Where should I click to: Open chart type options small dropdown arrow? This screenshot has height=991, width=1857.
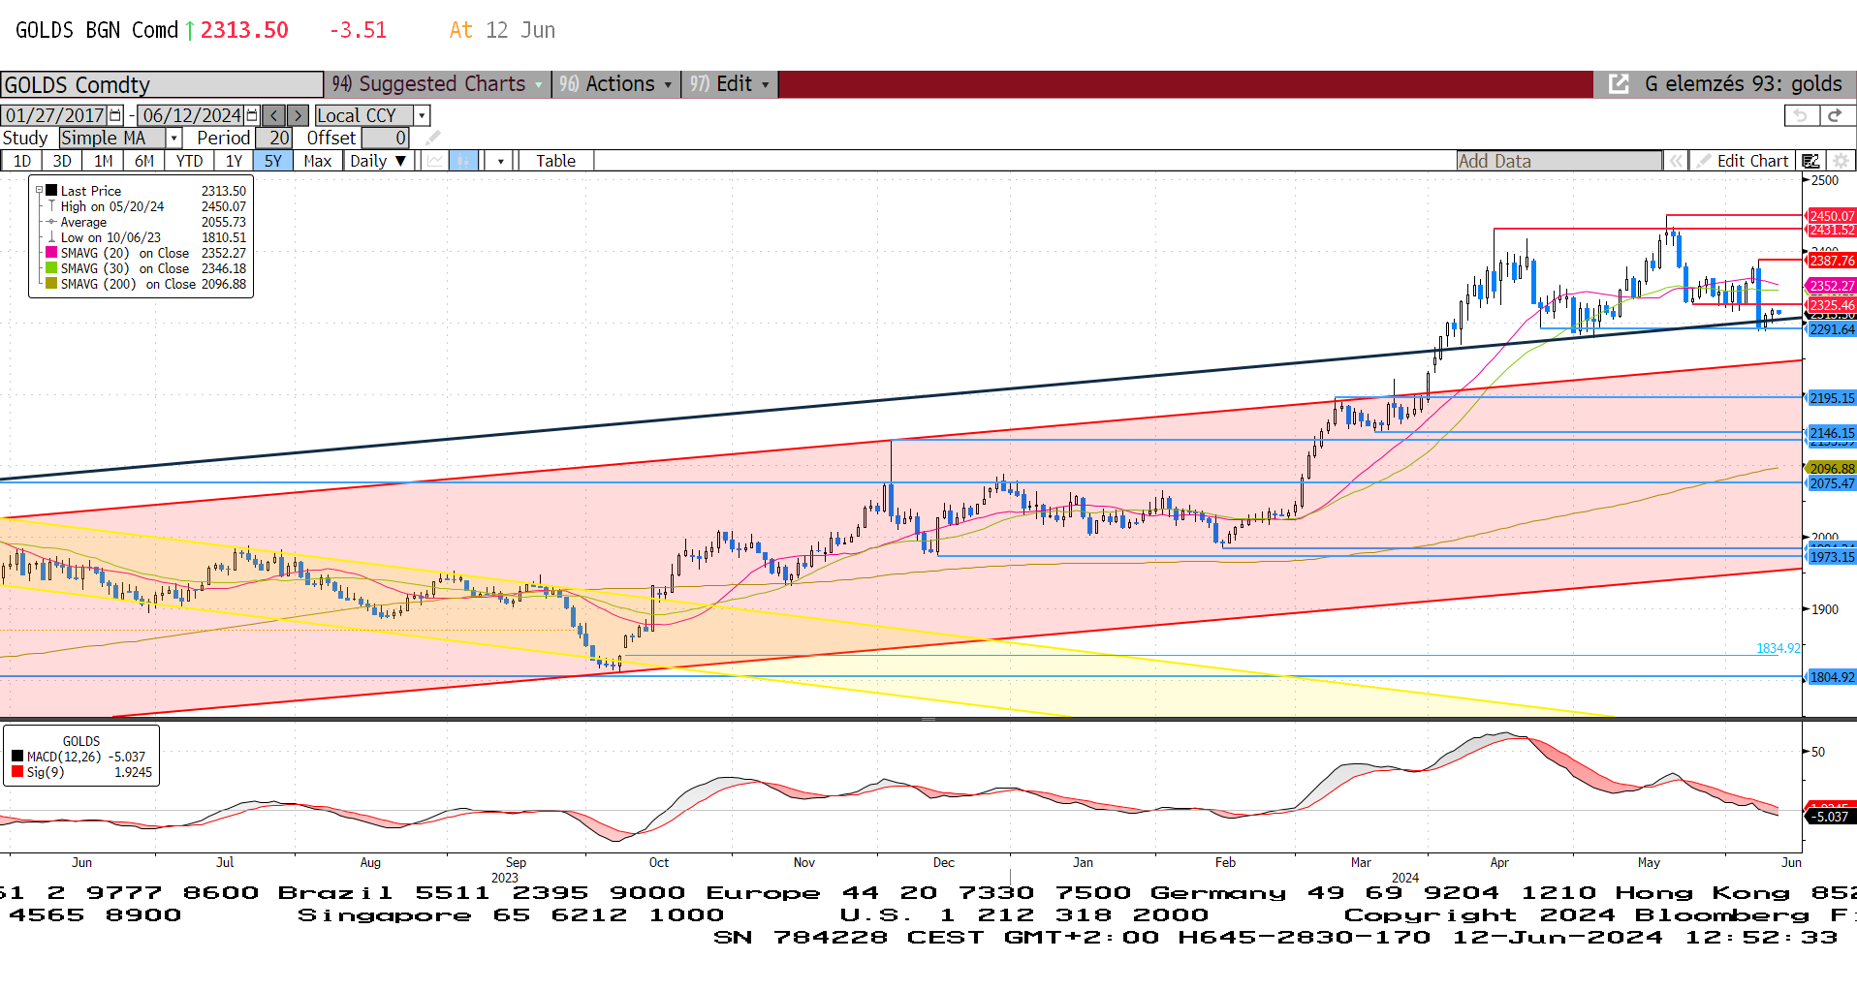click(500, 161)
